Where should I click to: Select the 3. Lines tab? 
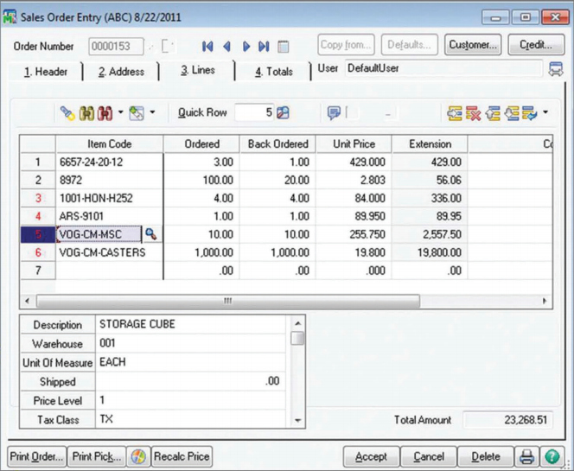click(x=198, y=70)
